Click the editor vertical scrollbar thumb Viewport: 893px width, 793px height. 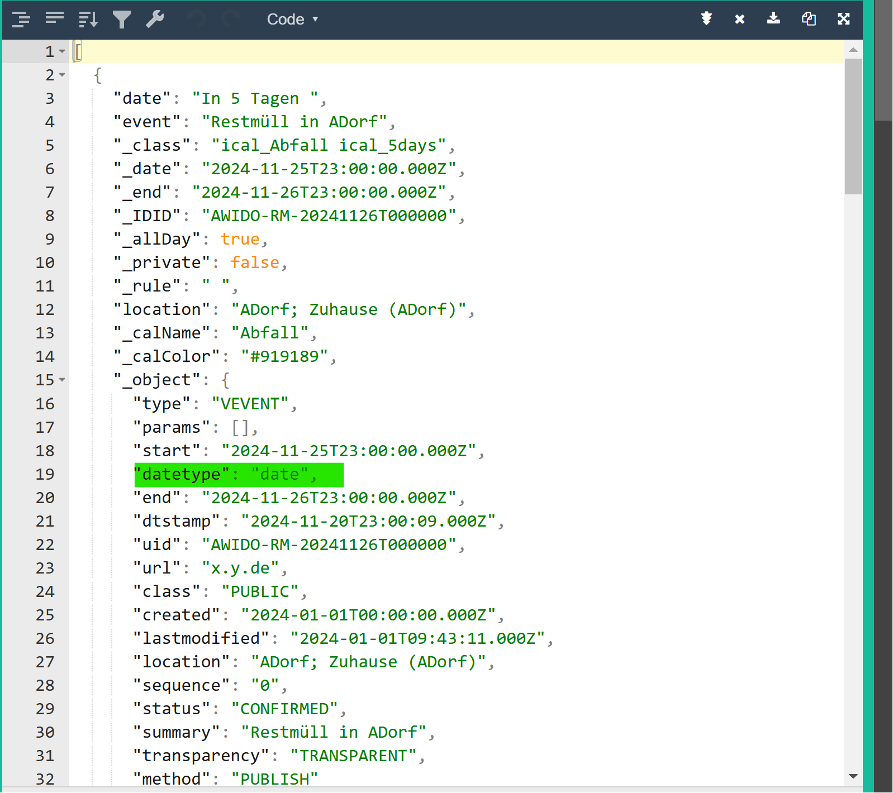[x=853, y=126]
